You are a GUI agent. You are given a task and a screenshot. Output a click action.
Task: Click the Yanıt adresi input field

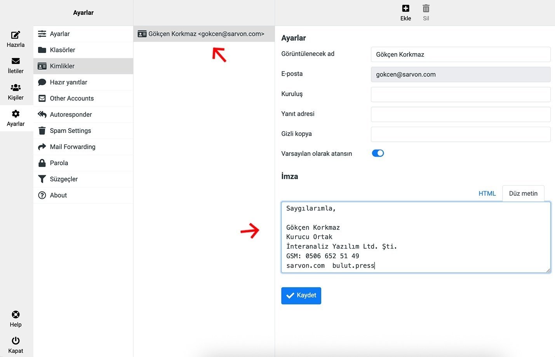[461, 114]
